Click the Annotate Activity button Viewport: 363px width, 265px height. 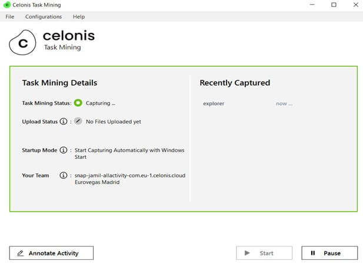pos(51,253)
